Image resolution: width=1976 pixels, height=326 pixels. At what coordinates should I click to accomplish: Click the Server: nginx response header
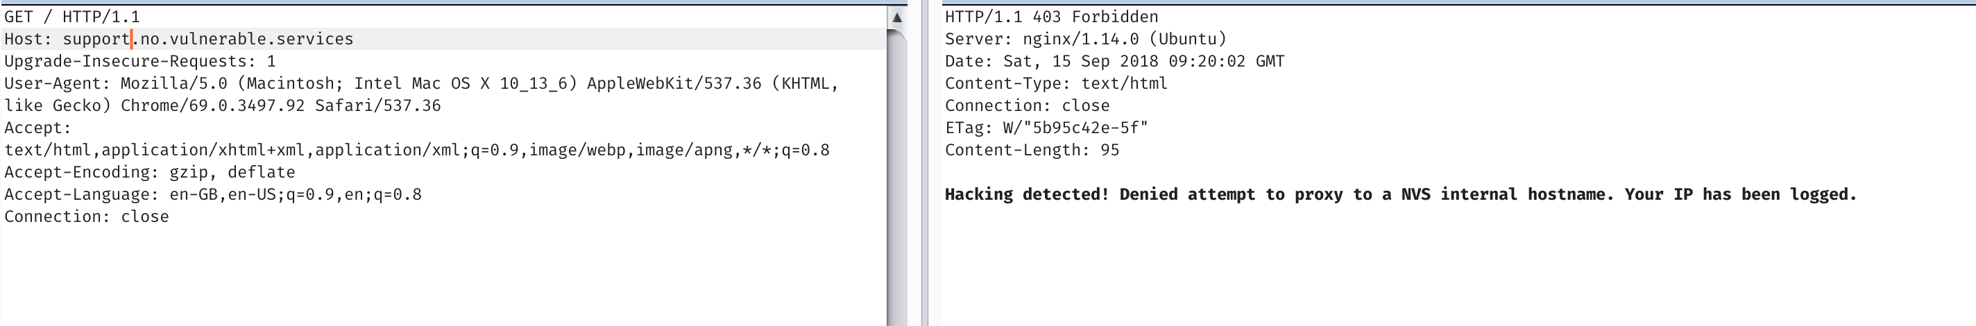[1085, 39]
